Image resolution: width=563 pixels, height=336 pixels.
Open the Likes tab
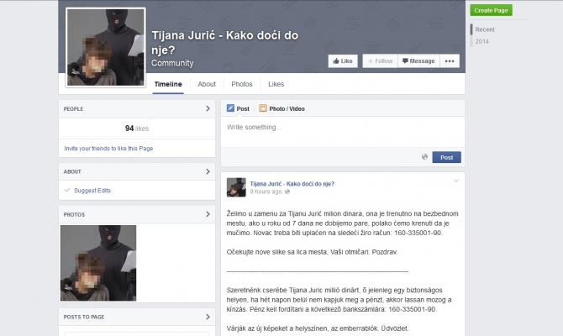click(x=276, y=84)
